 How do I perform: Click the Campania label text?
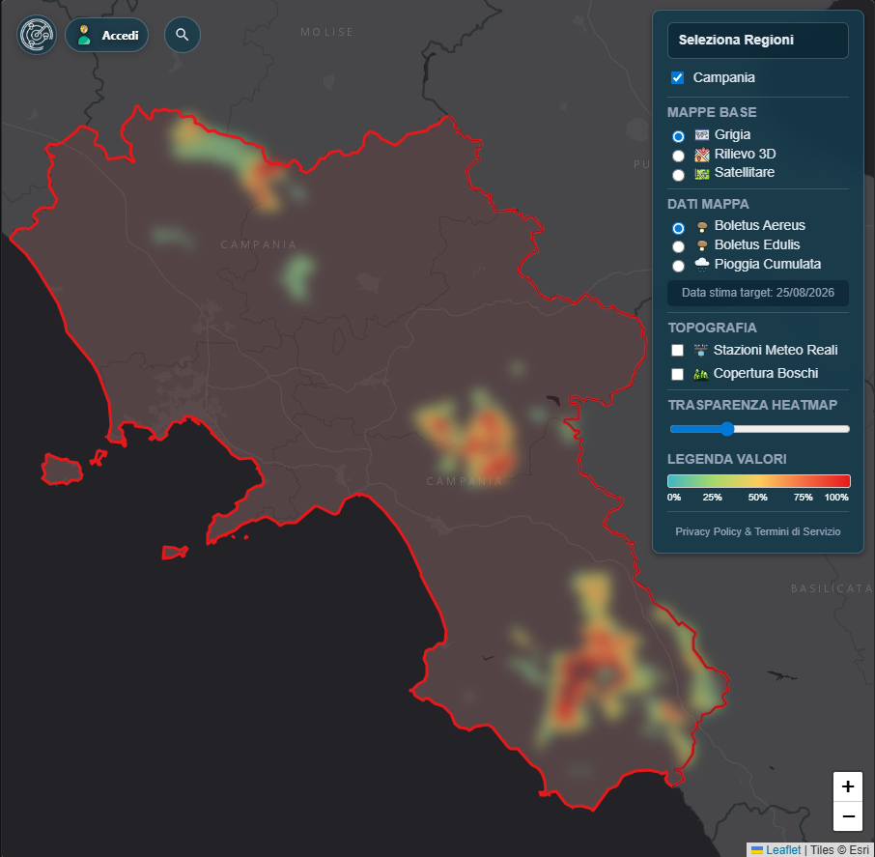point(723,77)
